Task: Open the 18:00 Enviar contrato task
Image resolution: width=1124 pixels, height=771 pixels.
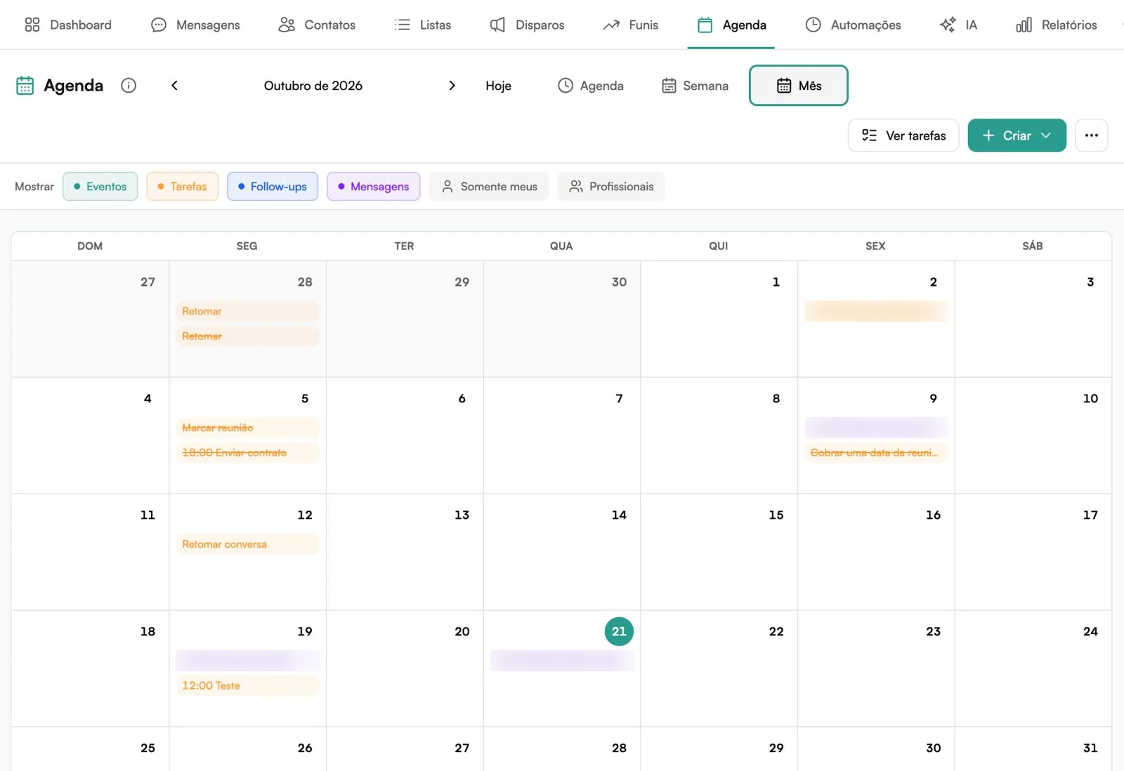Action: tap(247, 453)
